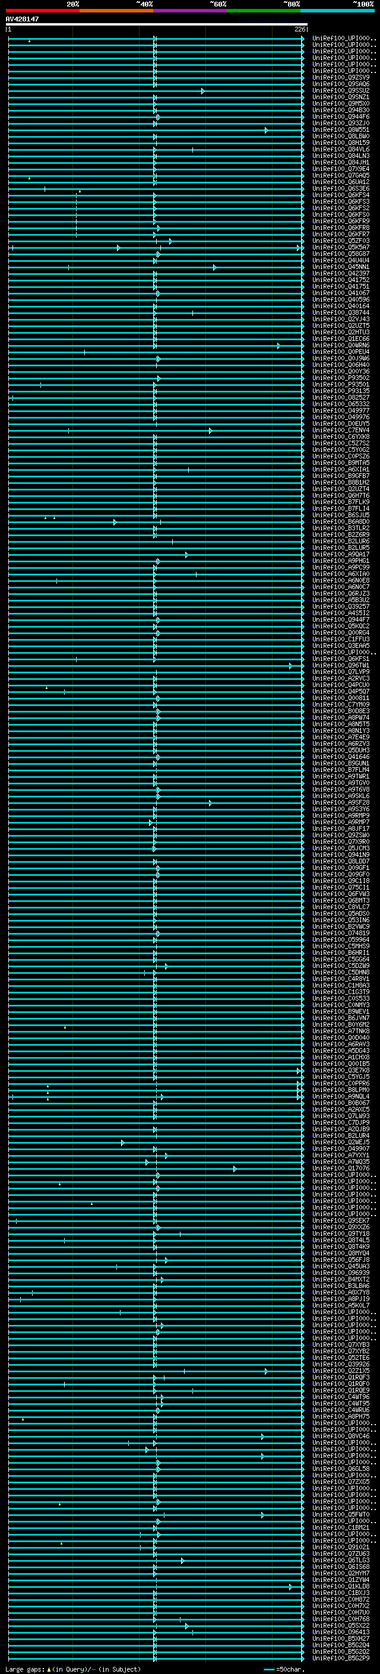Viewport: 380px width, 1674px height.
Task: Select the UniRef100_Q94B30 entry
Action: (341, 110)
